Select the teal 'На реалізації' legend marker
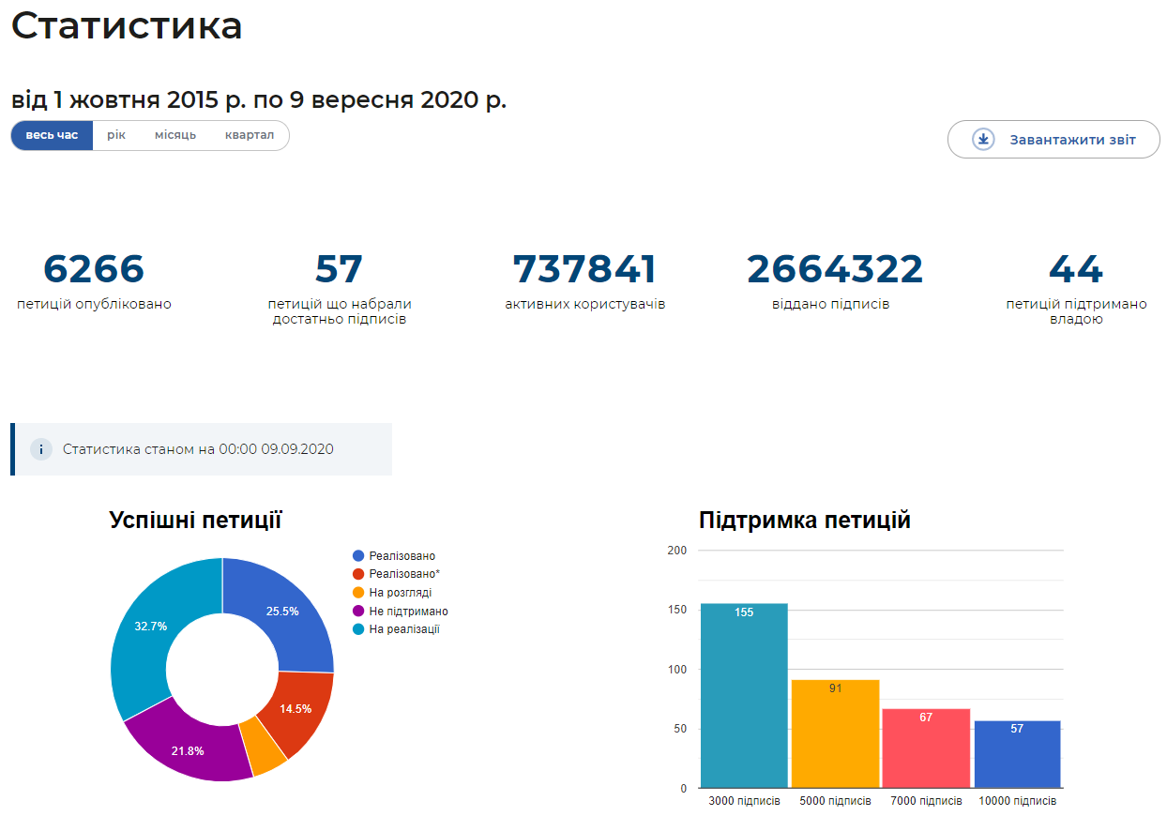Image resolution: width=1167 pixels, height=816 pixels. pos(358,629)
